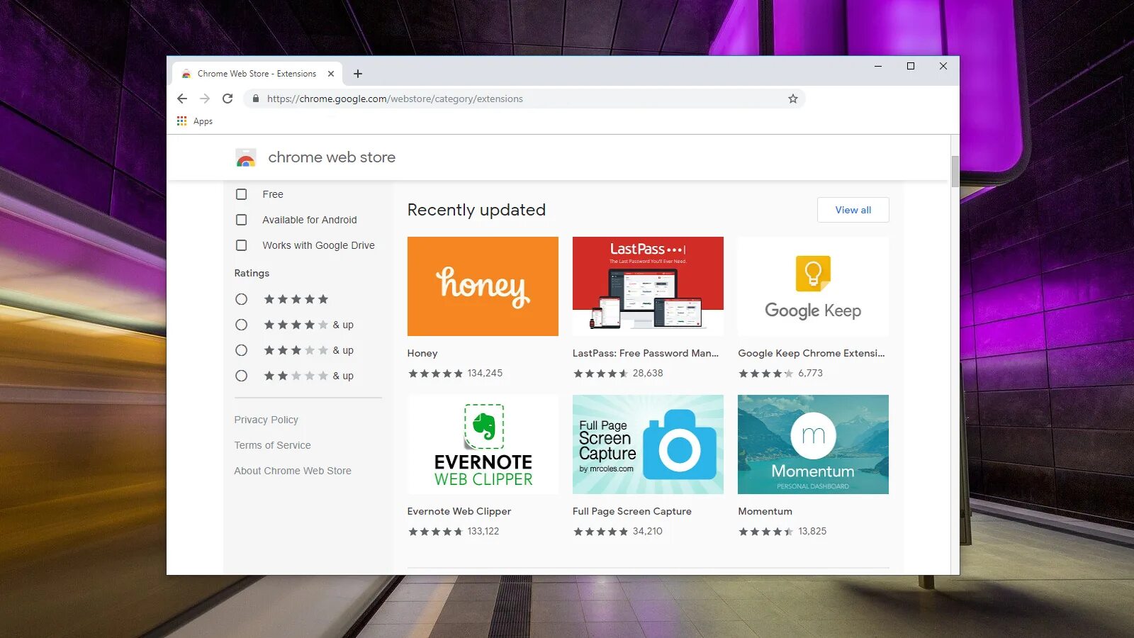Click Momentum's 13,825 ratings count
The image size is (1134, 638).
tap(812, 531)
